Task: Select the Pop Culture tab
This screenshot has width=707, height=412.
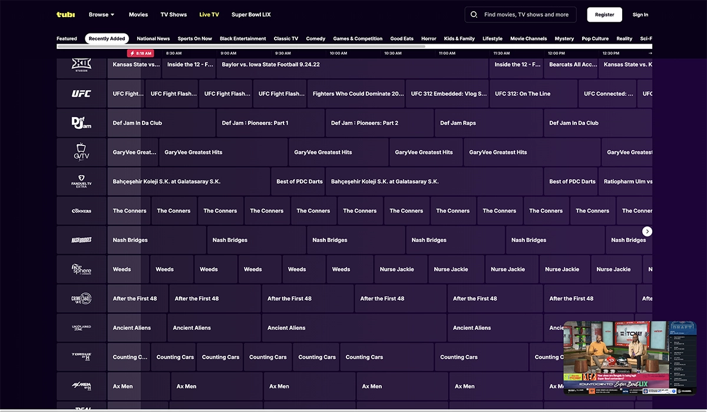Action: coord(595,39)
